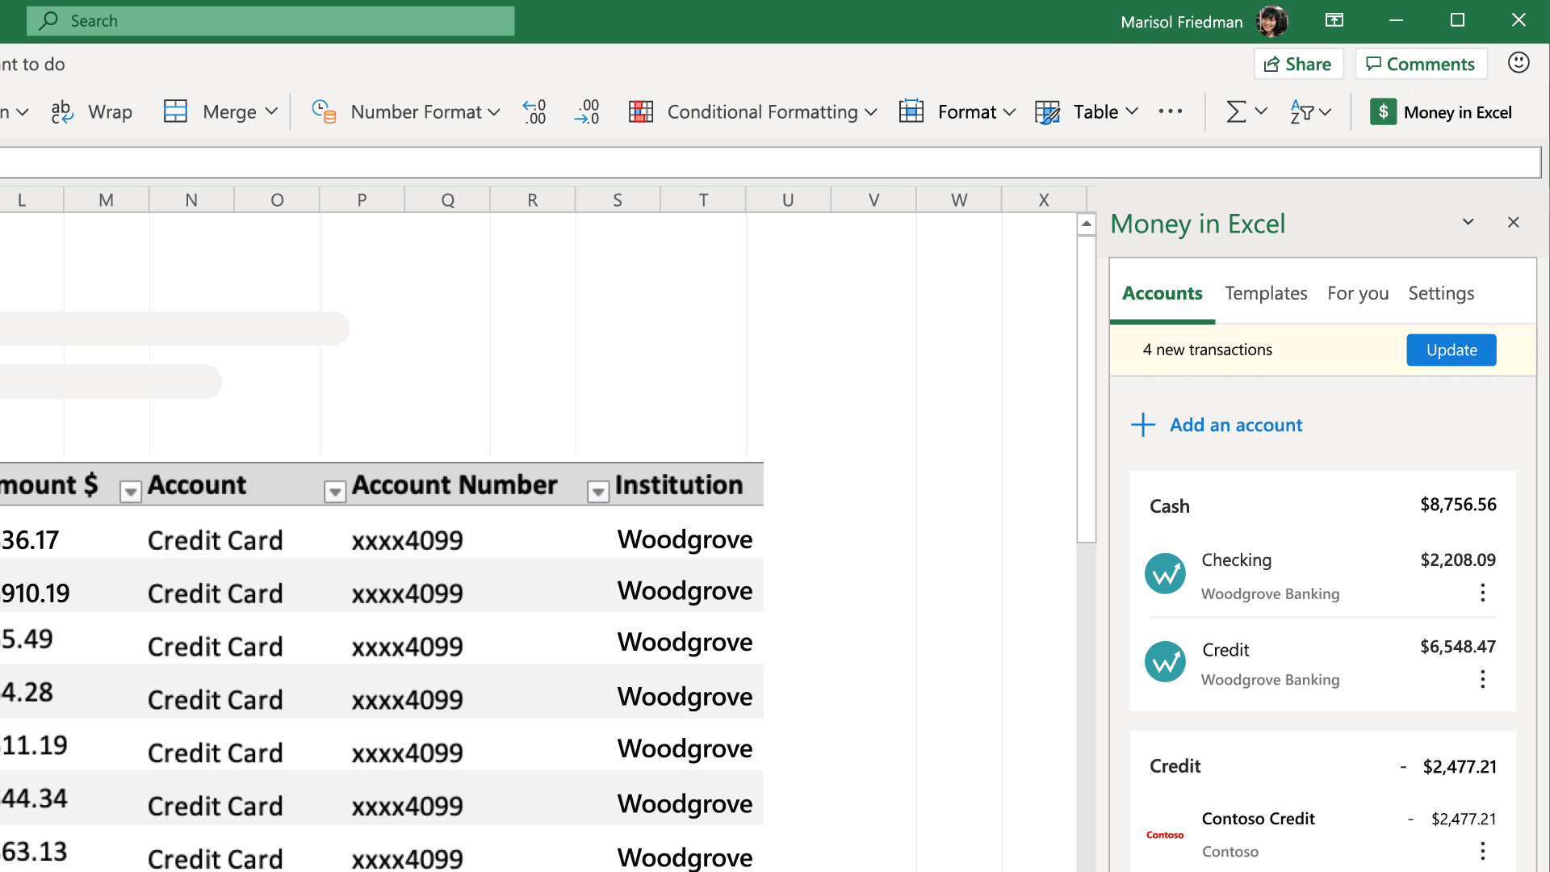Select the Merge cells icon
The height and width of the screenshot is (872, 1550).
point(174,111)
